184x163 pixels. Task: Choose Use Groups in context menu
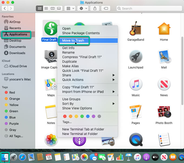[87, 99]
